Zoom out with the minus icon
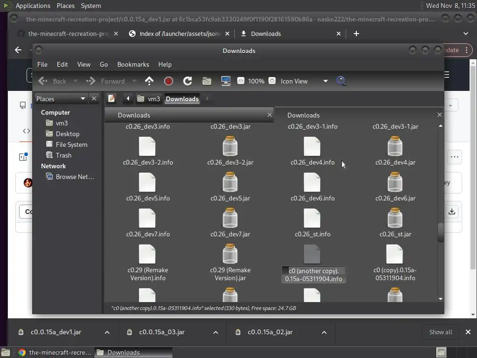Image resolution: width=477 pixels, height=358 pixels. pos(241,81)
